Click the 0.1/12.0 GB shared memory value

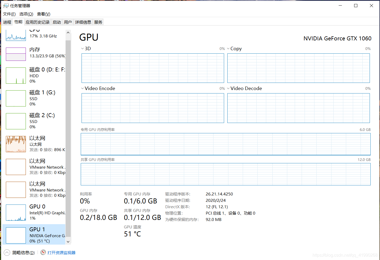point(143,218)
